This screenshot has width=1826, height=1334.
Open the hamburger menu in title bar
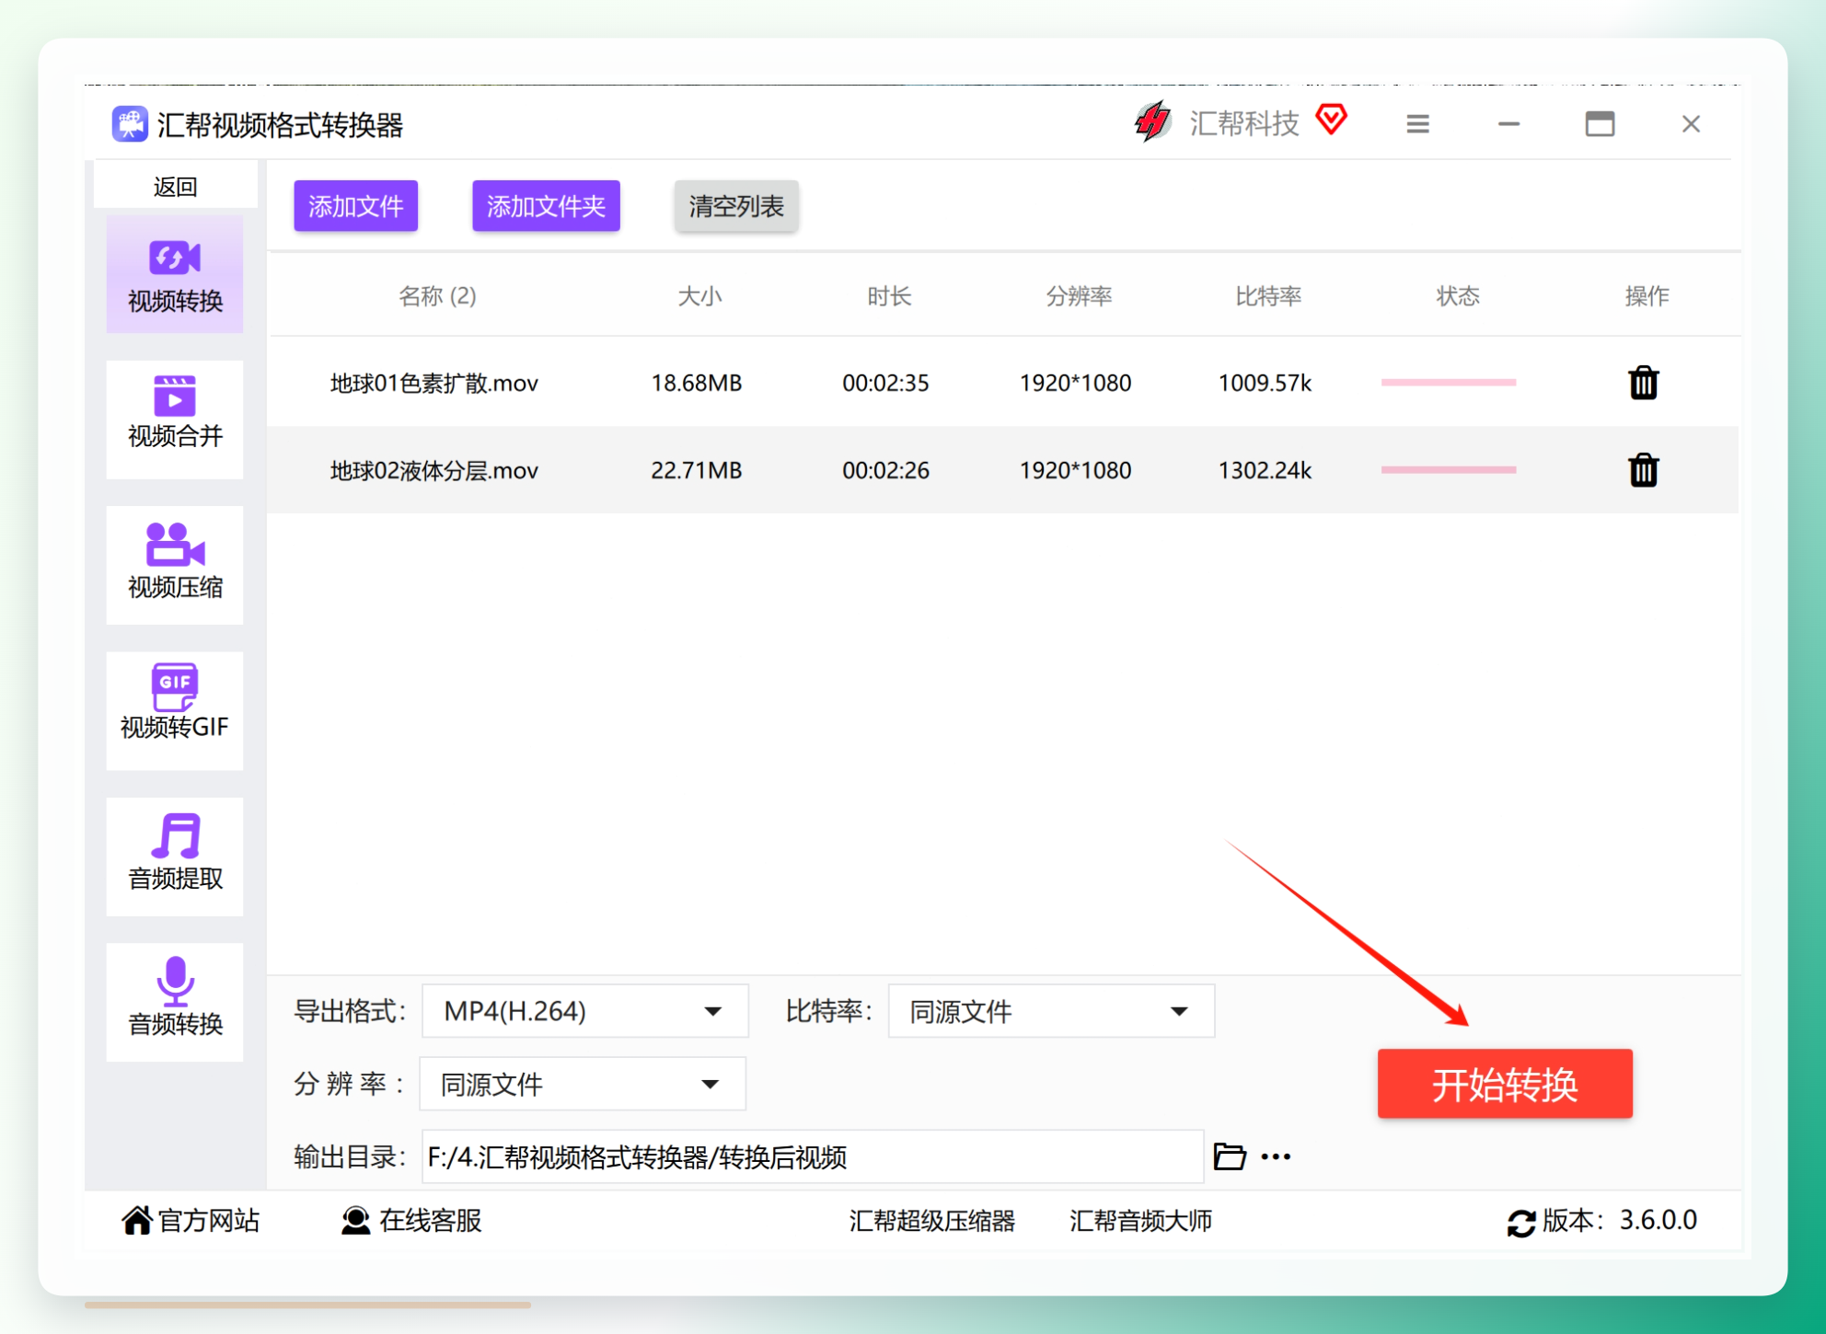click(x=1418, y=123)
